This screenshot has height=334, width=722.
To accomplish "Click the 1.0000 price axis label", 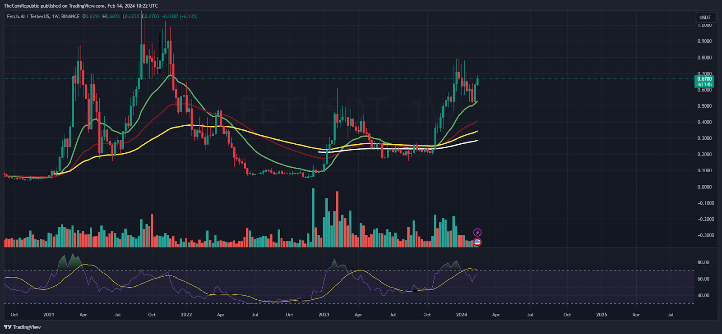I will (x=704, y=25).
